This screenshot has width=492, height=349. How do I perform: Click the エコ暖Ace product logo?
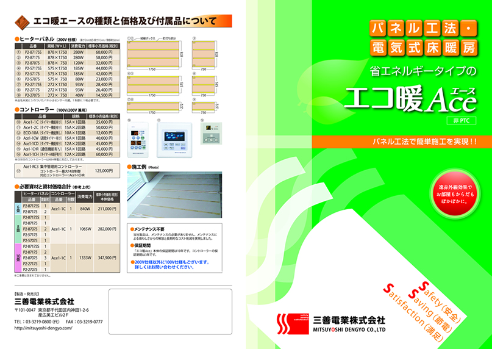click(410, 99)
